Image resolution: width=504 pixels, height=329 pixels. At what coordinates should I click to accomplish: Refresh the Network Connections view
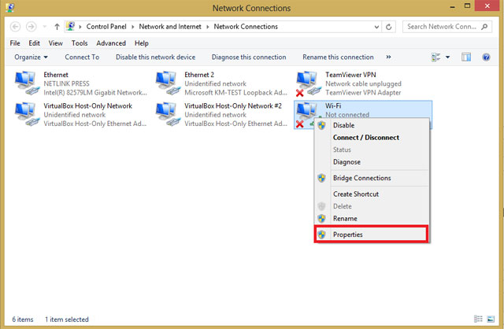pyautogui.click(x=388, y=27)
